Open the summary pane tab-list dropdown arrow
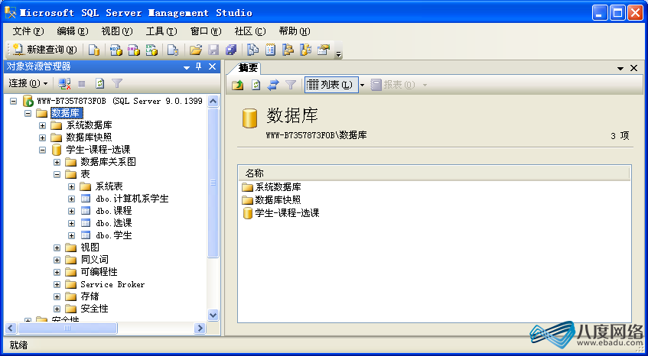Viewport: 648px width, 356px height. click(x=620, y=69)
